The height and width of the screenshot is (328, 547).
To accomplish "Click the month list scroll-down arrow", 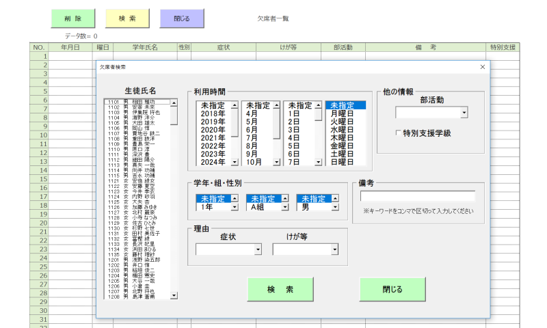I will pyautogui.click(x=276, y=162).
